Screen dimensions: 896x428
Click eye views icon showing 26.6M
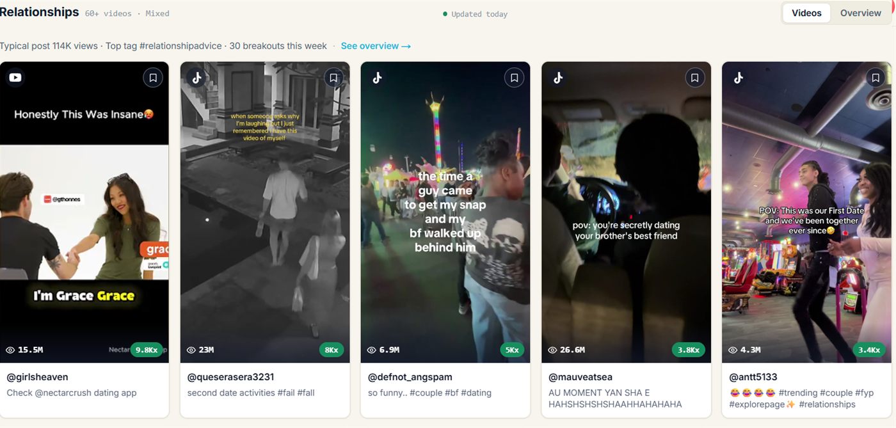(x=552, y=350)
